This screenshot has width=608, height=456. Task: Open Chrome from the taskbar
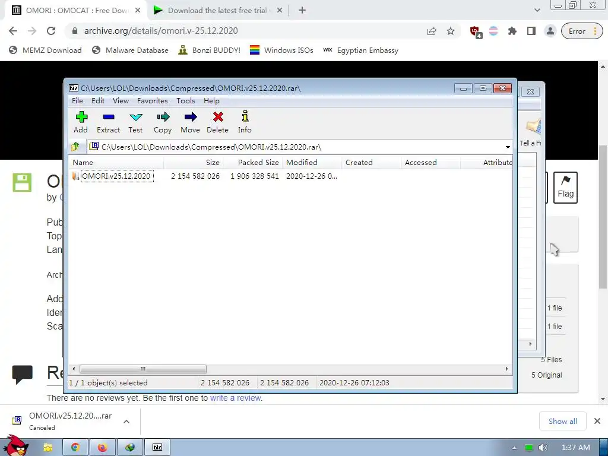point(75,448)
